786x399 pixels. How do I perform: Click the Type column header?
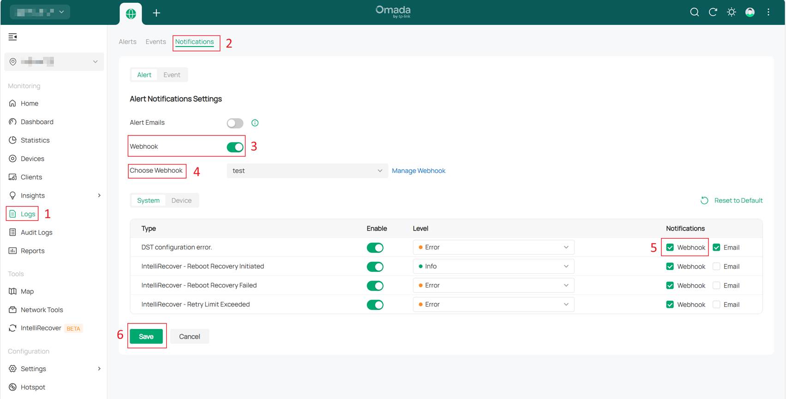pyautogui.click(x=149, y=229)
